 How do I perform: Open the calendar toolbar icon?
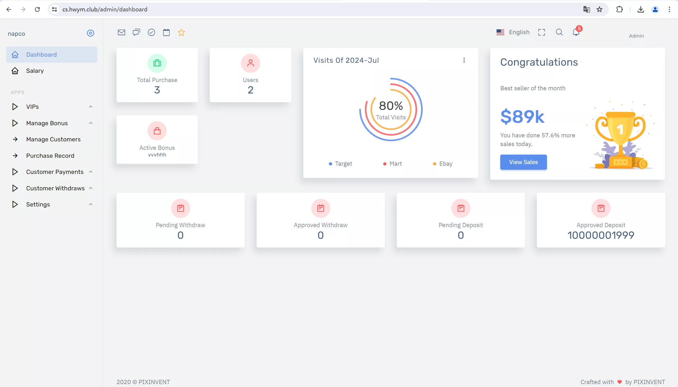(166, 33)
